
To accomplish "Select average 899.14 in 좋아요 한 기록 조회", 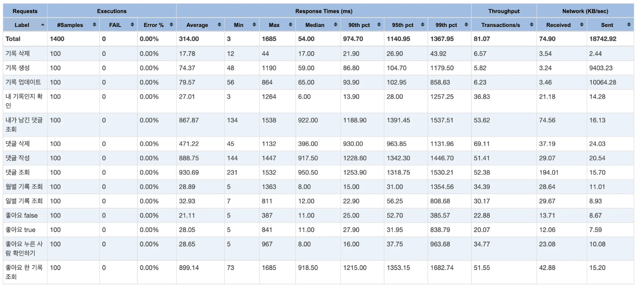I will point(189,268).
